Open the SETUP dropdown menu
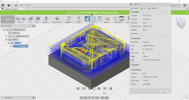 point(20,22)
